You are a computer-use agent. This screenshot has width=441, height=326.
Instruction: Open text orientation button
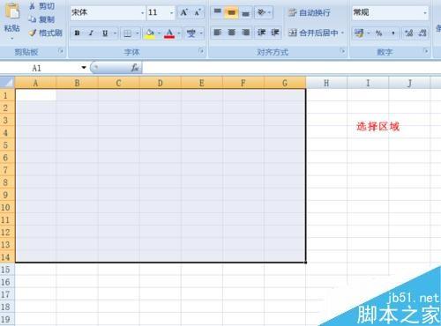[264, 12]
